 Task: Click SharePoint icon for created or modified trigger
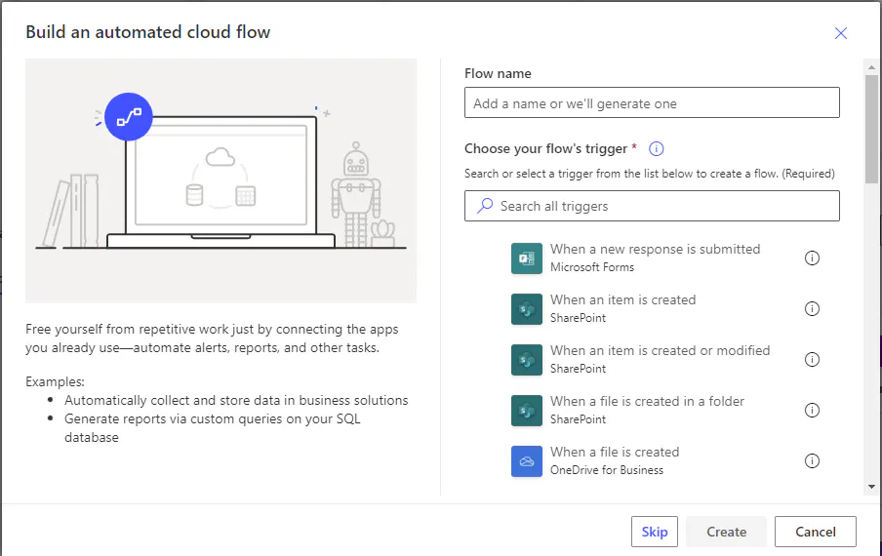[x=527, y=360]
